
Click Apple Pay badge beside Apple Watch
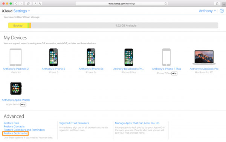23,105
